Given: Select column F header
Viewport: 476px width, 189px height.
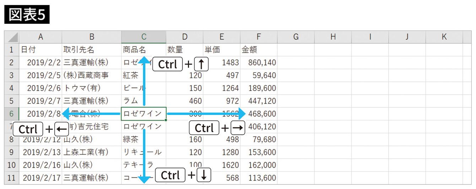Looking at the screenshot, I should pos(259,37).
